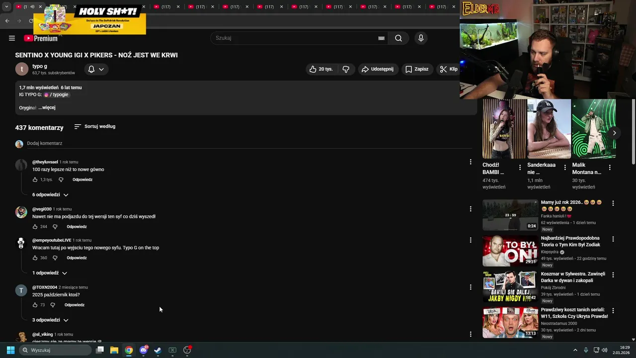Like @theyluvsael's comment

pos(35,179)
